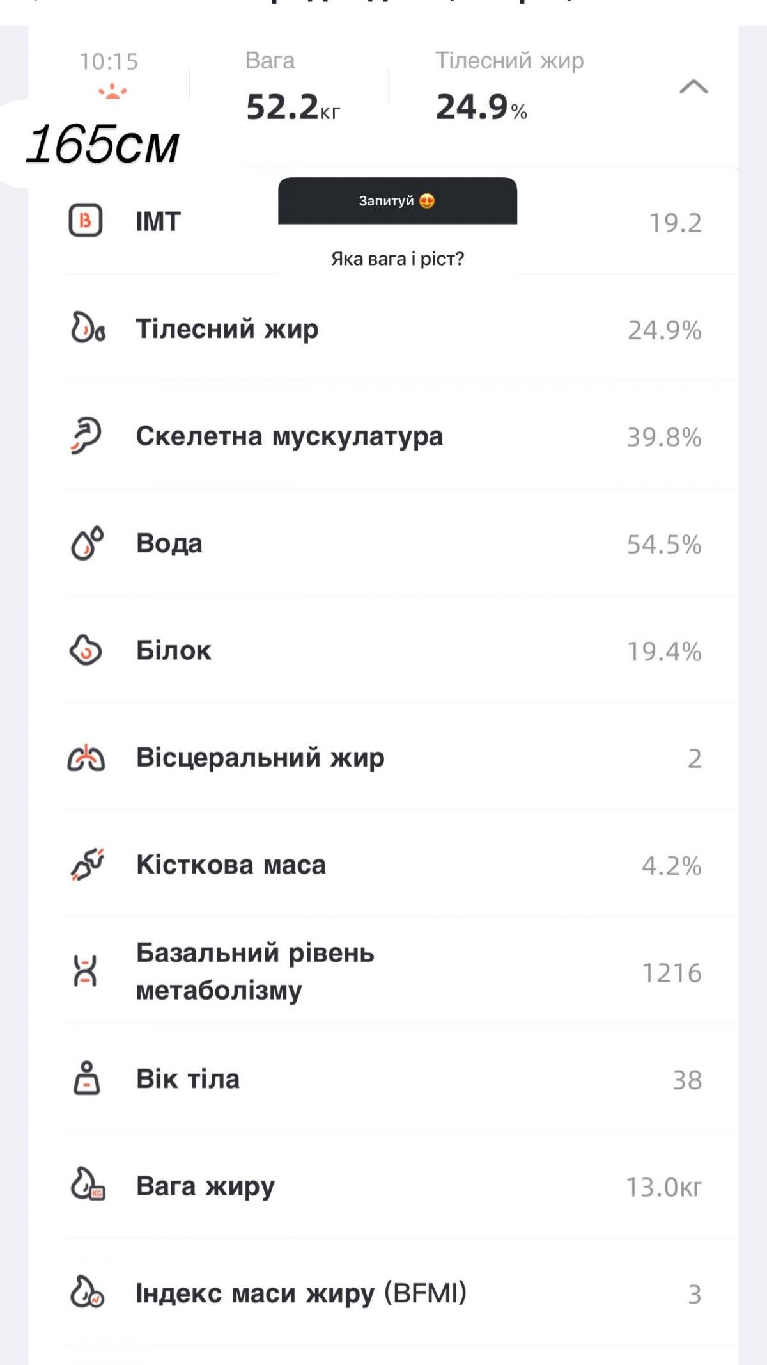767x1365 pixels.
Task: Tap the Вага жиру fat weight icon
Action: coord(88,1185)
